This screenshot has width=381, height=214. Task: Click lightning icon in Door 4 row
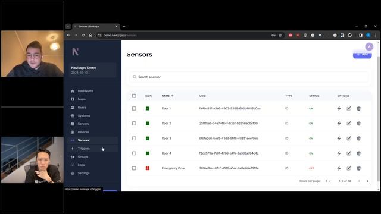tap(339, 153)
